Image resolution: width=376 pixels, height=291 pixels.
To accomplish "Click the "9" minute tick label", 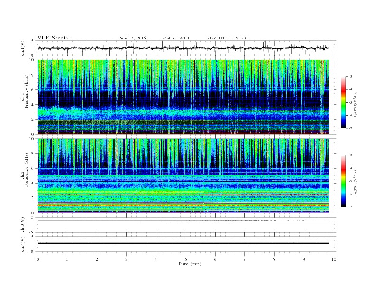I will pyautogui.click(x=304, y=259).
